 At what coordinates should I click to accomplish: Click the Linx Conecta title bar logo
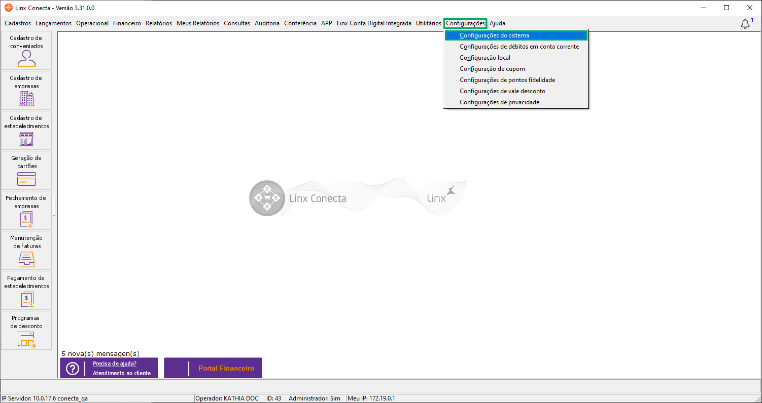[8, 8]
